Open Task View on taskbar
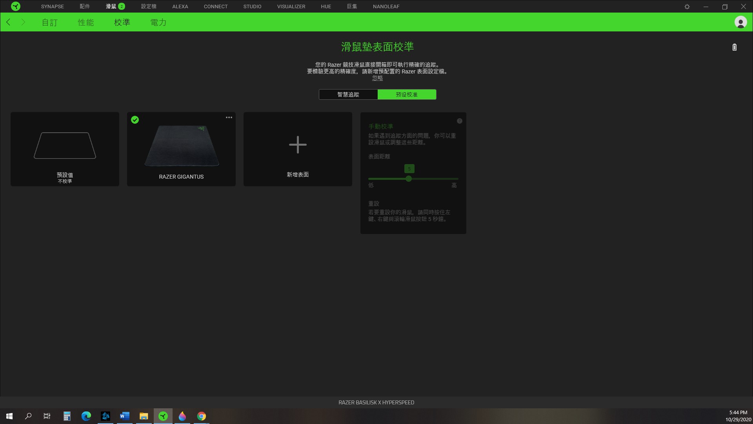This screenshot has height=424, width=753. tap(47, 416)
